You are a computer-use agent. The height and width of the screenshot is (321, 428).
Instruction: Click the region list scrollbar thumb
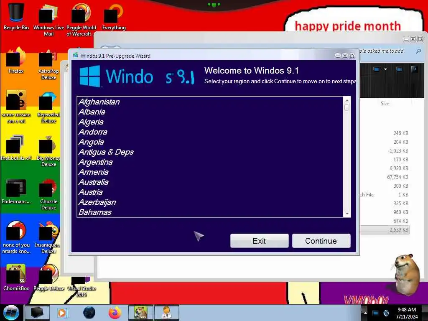click(x=347, y=107)
